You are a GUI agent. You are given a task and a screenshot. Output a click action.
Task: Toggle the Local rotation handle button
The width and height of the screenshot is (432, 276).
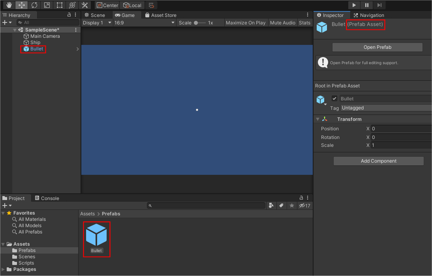132,5
